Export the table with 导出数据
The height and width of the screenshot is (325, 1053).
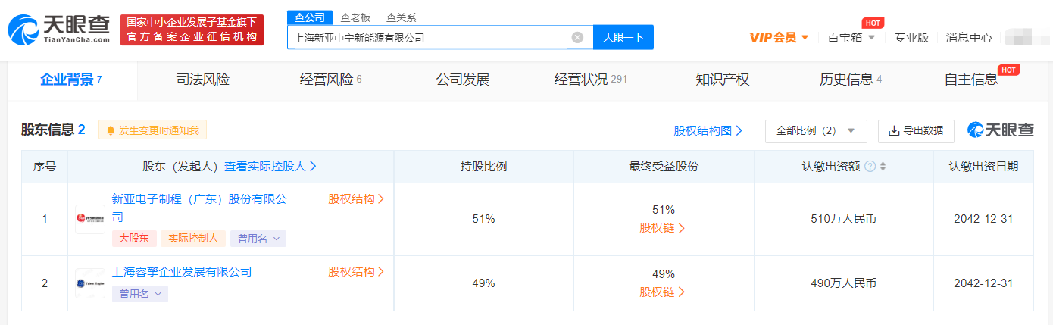(x=916, y=130)
